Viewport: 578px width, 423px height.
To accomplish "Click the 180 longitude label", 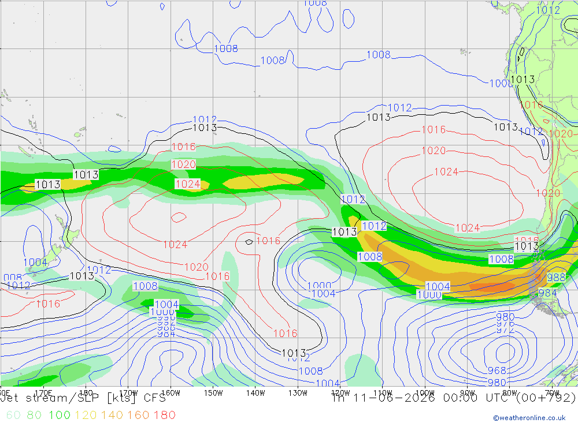I will coord(86,393).
